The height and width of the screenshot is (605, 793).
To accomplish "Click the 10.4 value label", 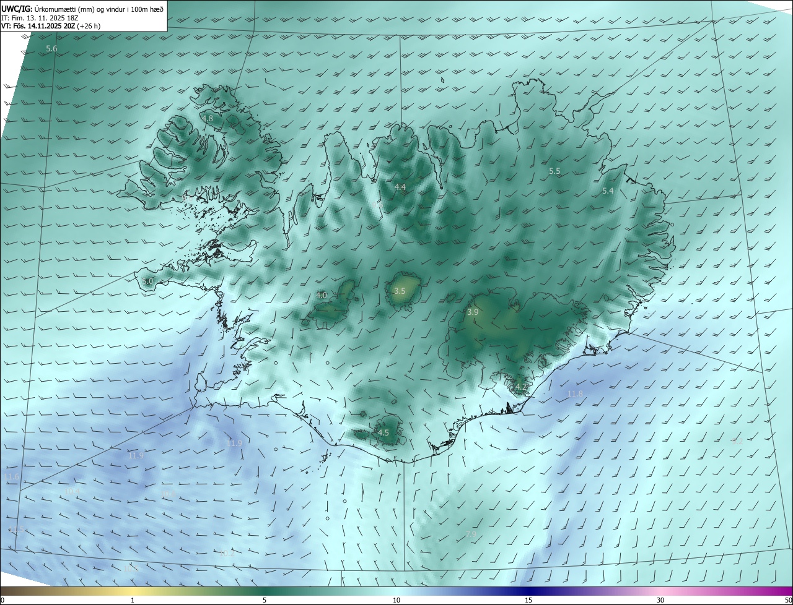I will tap(72, 491).
